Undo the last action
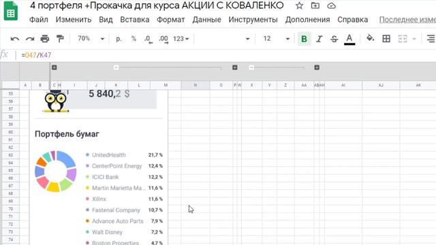The image size is (436, 245). pos(15,39)
